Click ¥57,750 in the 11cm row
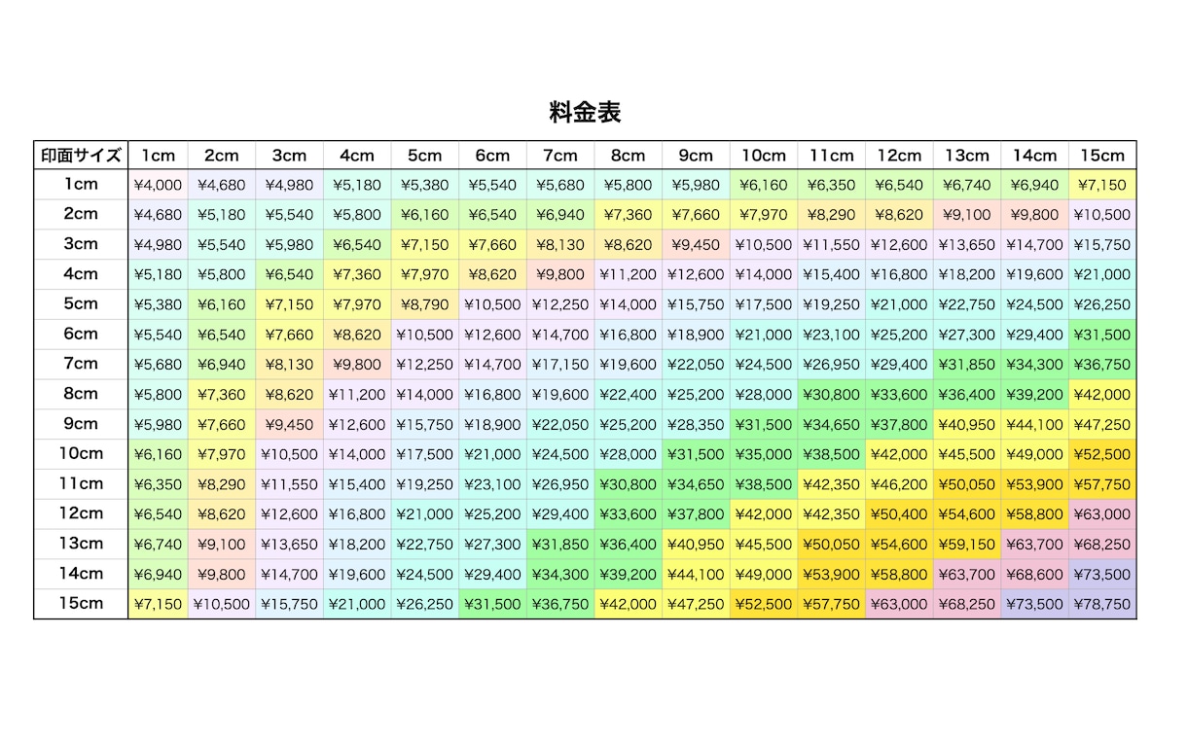Screen dimensions: 1187x742 1102,484
